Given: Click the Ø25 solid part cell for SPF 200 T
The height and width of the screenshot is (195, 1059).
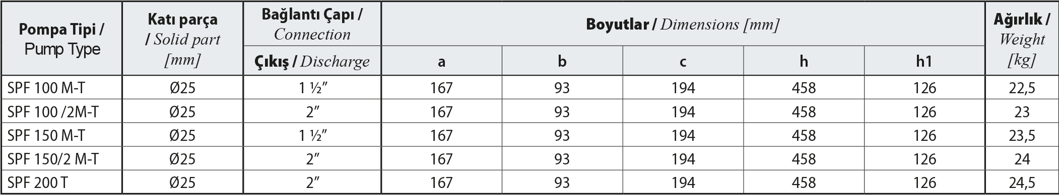Looking at the screenshot, I should tap(183, 183).
